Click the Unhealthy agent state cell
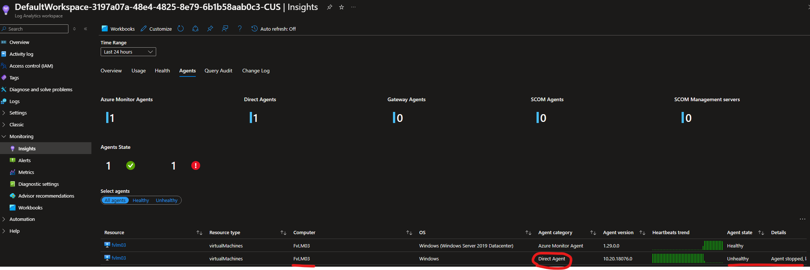The height and width of the screenshot is (270, 810). point(738,259)
